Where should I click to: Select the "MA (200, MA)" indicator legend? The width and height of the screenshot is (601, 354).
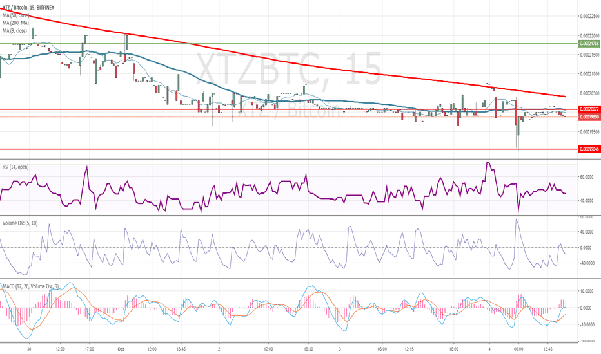click(15, 23)
